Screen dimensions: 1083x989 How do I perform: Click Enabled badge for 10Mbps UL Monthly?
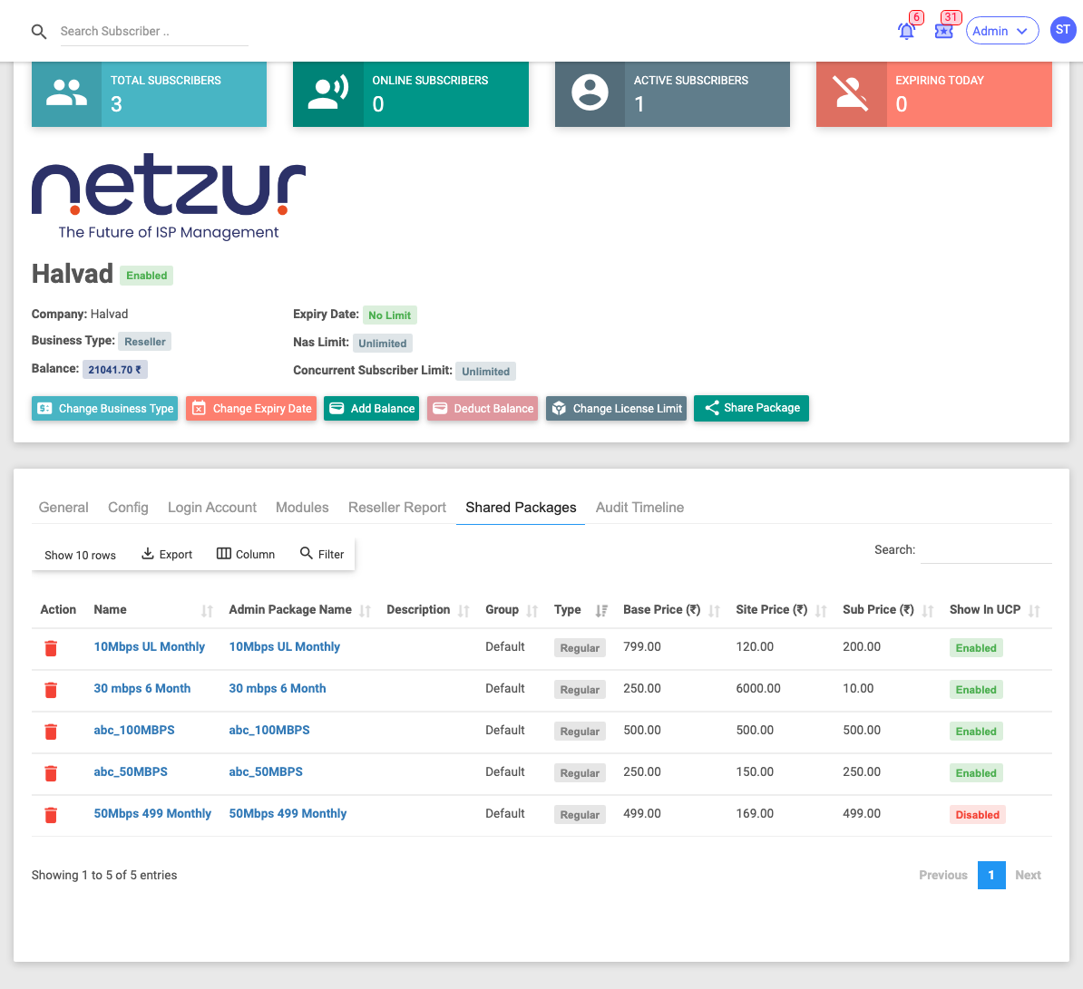976,648
